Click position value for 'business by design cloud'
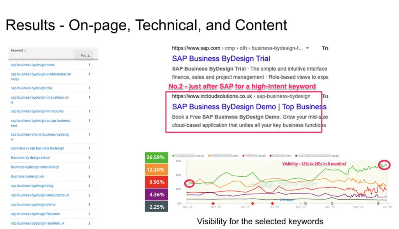Image resolution: width=399 pixels, height=229 pixels. [89, 158]
